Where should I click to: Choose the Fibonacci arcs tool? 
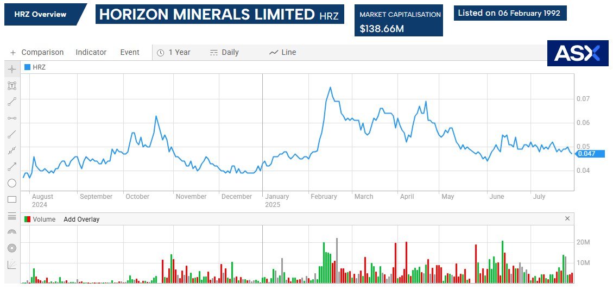(x=12, y=232)
